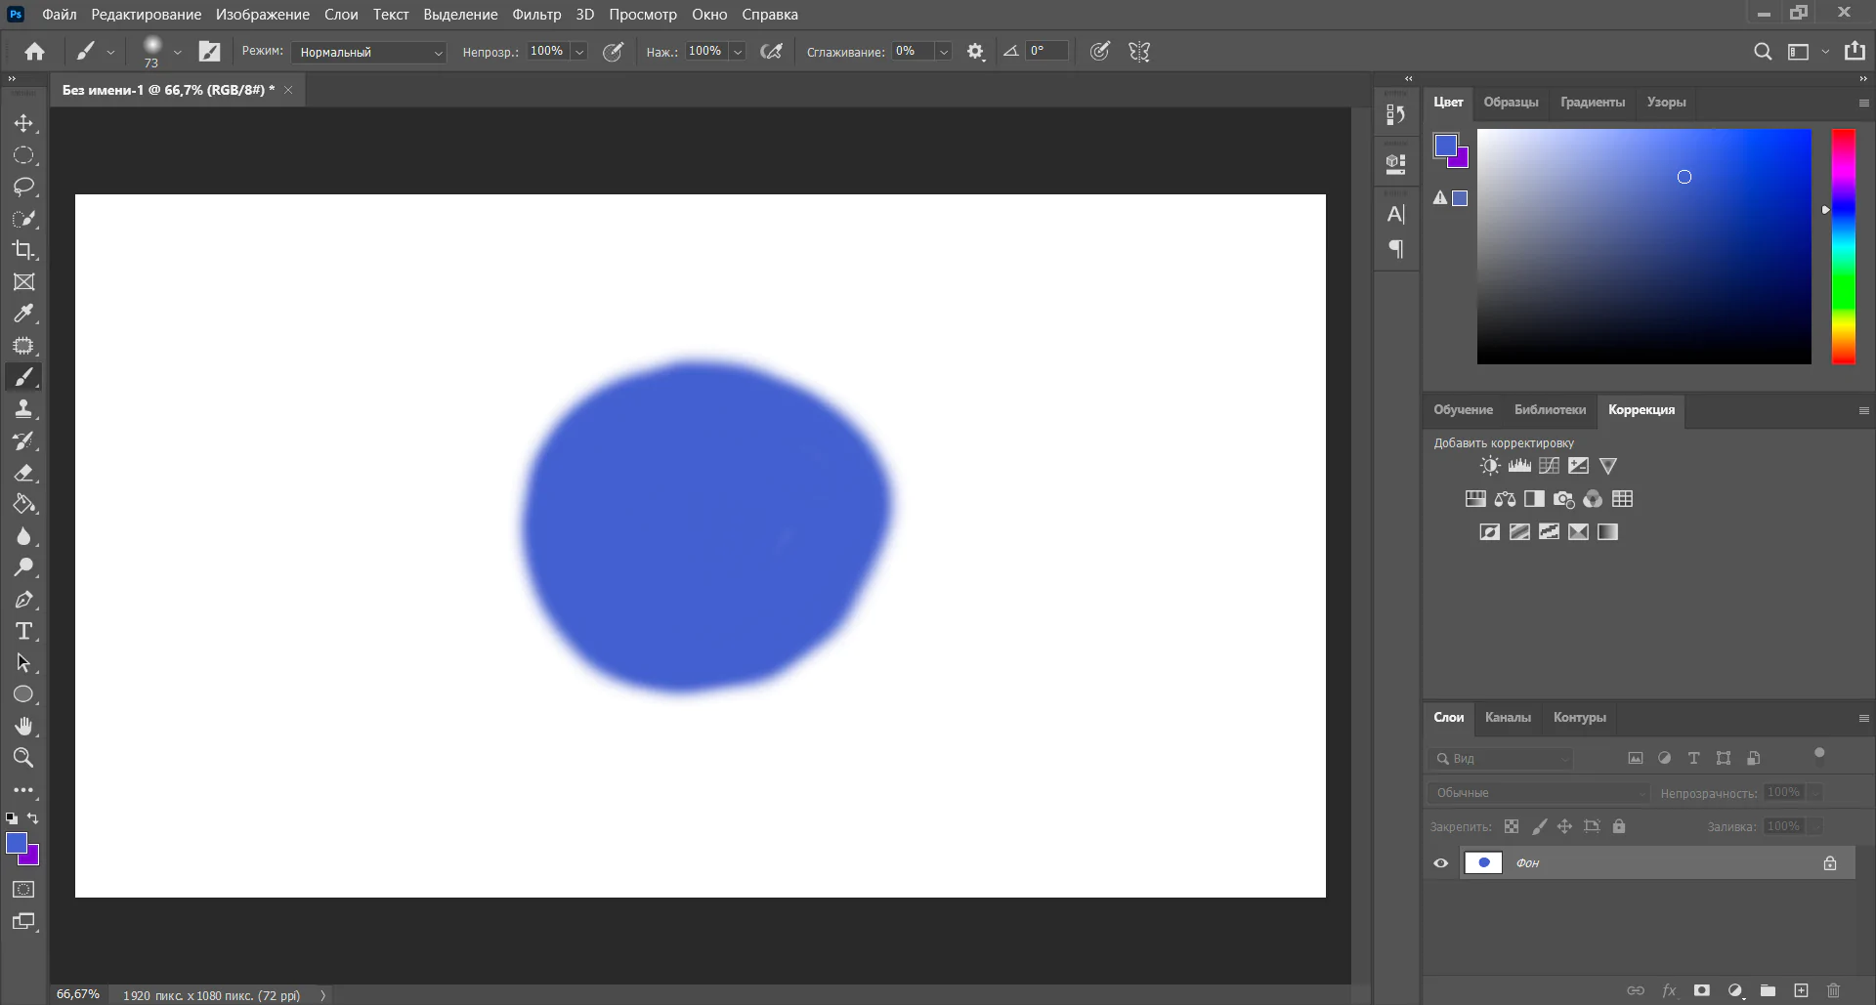Image resolution: width=1876 pixels, height=1005 pixels.
Task: Select the Eraser tool
Action: point(23,473)
